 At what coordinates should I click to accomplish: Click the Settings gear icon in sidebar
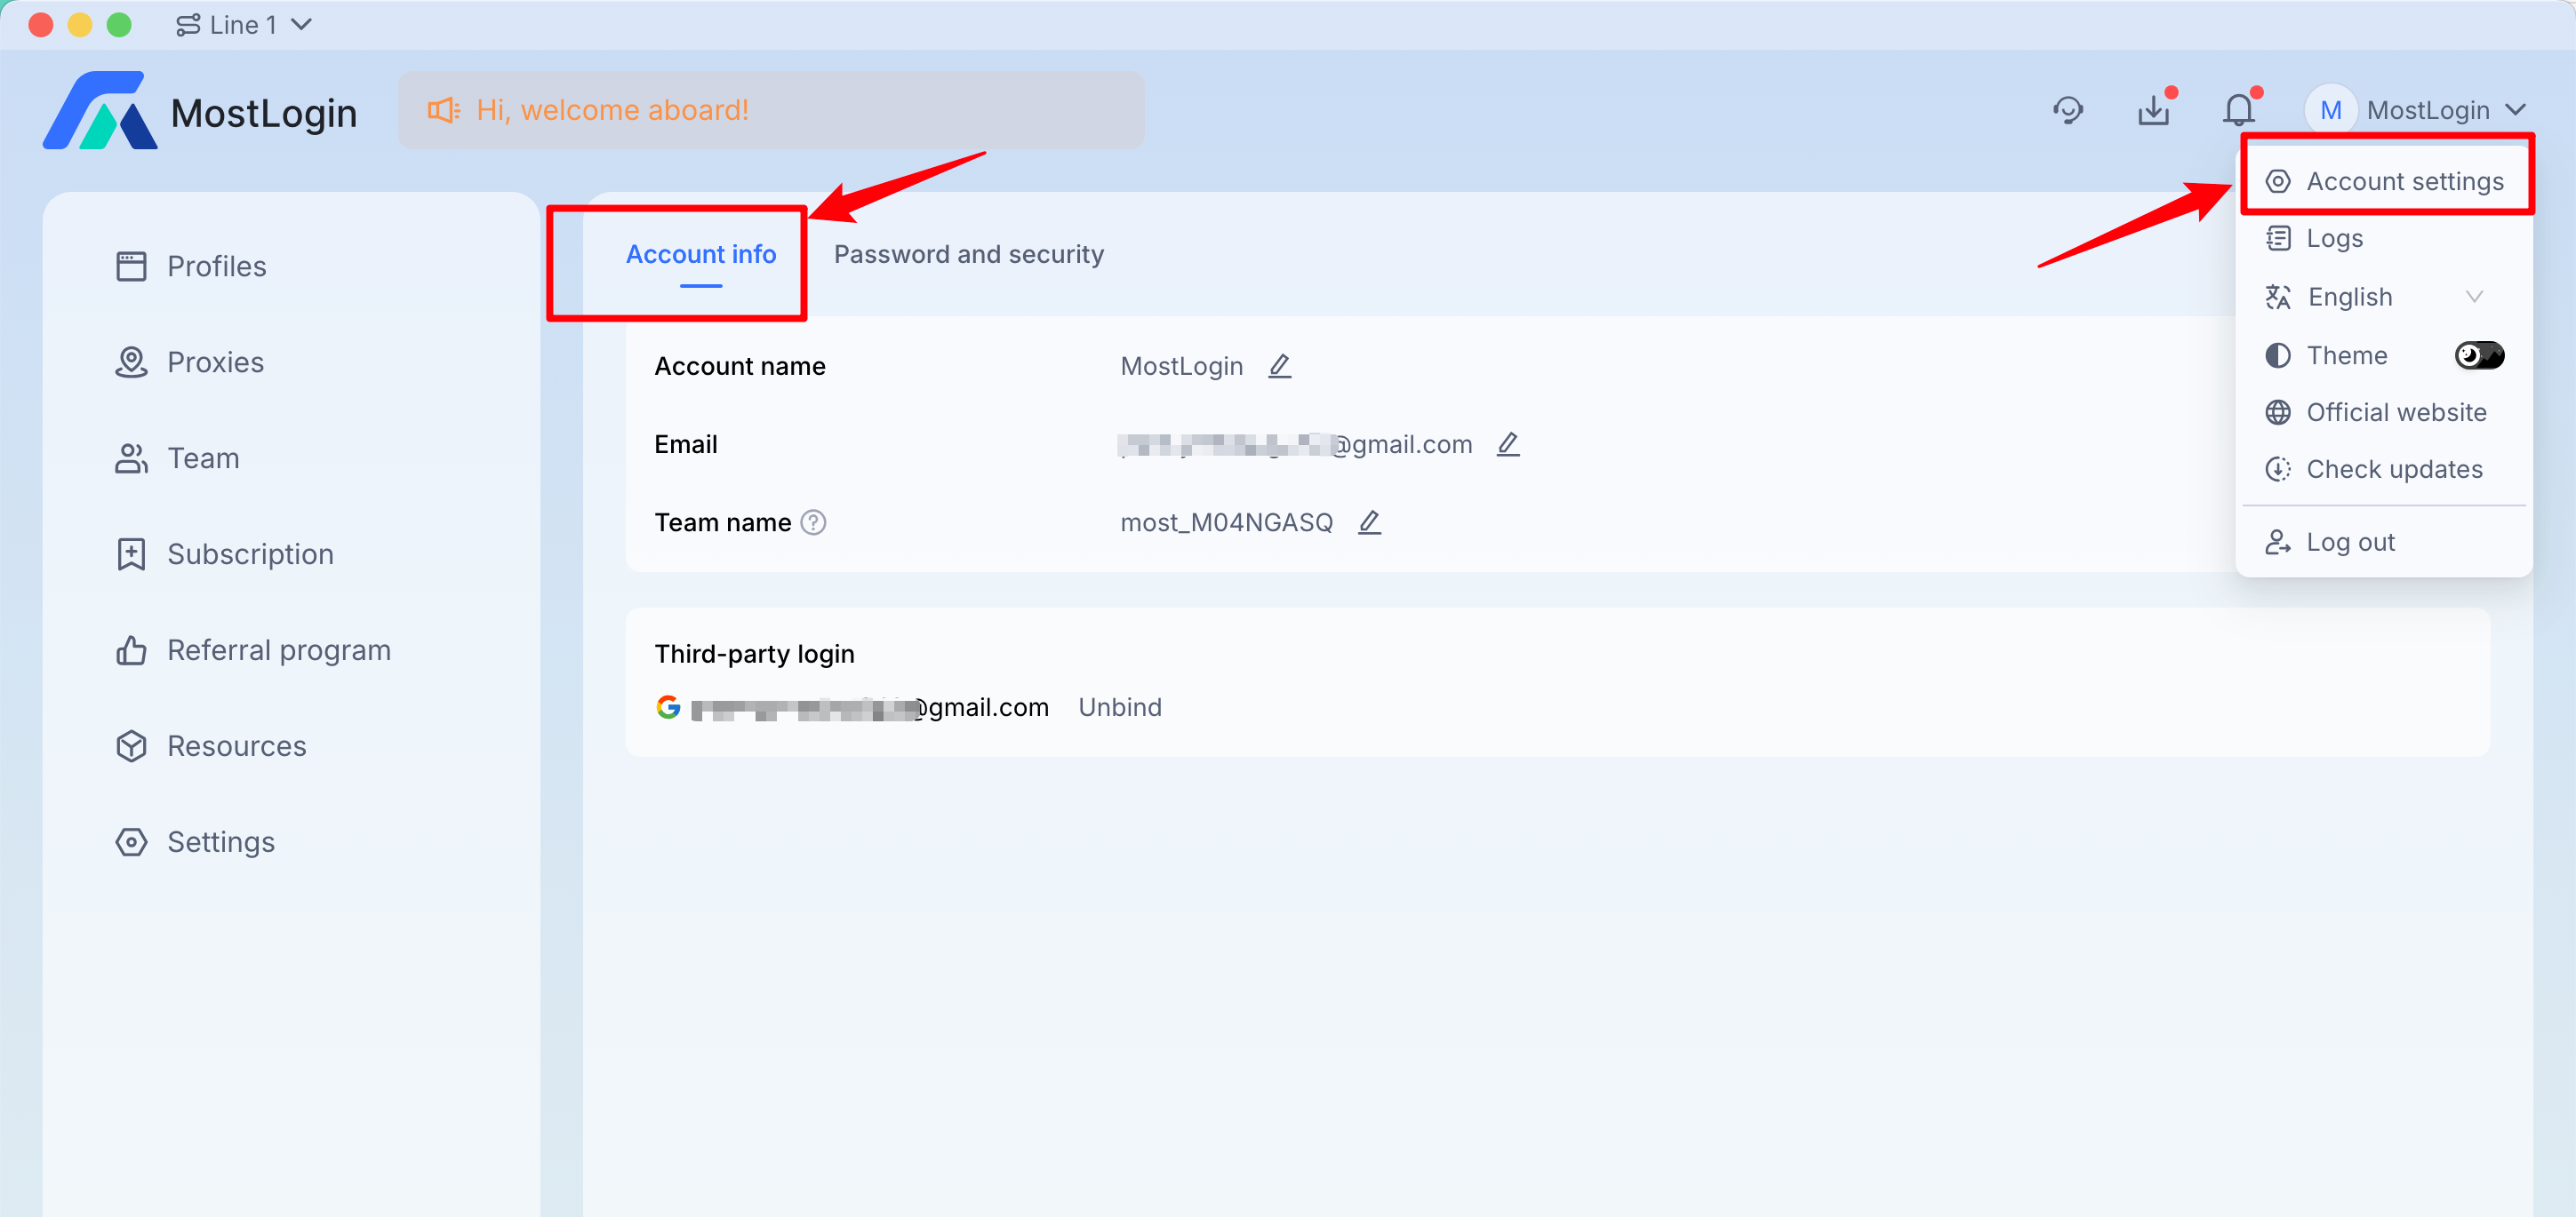click(x=131, y=841)
